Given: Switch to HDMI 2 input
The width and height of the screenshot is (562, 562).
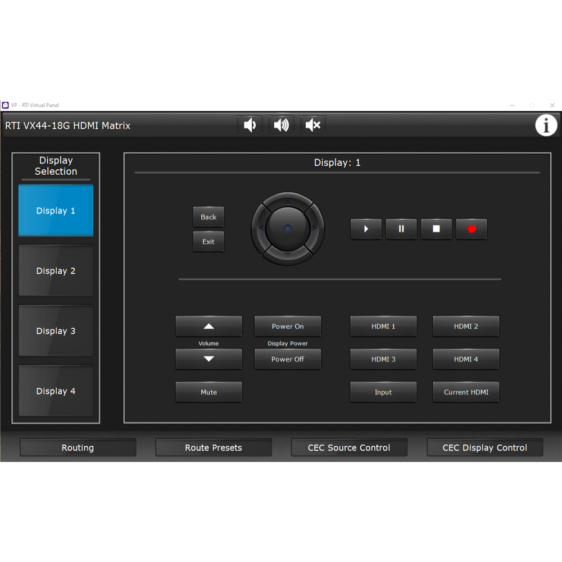Looking at the screenshot, I should point(466,326).
